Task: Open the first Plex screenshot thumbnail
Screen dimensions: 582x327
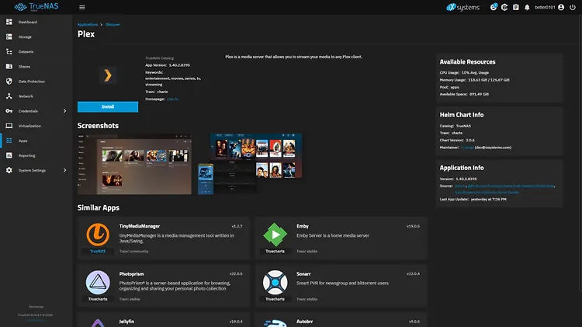Action: tap(134, 164)
